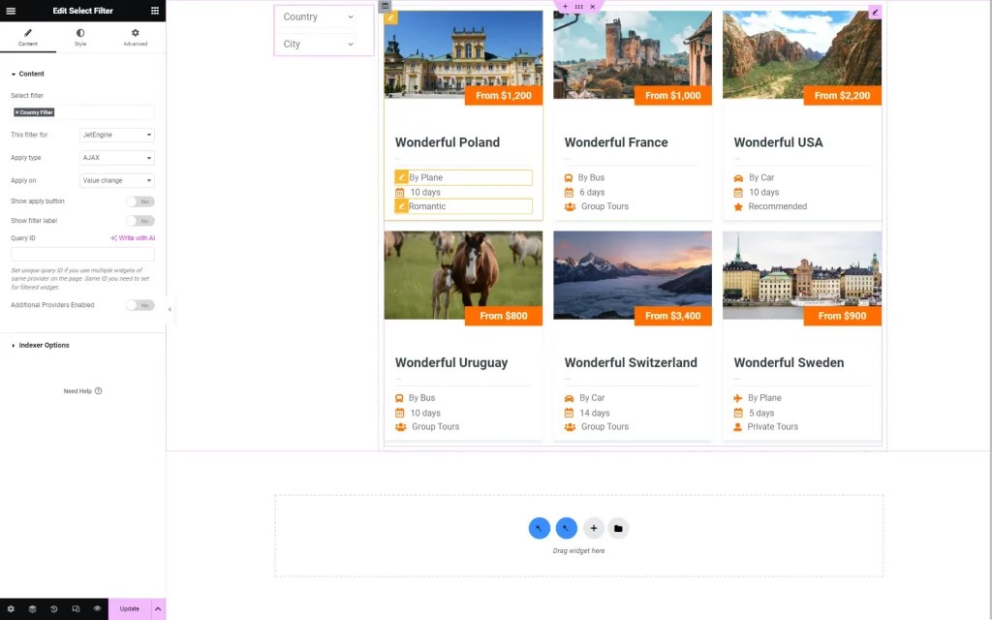This screenshot has width=992, height=620.
Task: Click edit pencil beside Romantic
Action: pyautogui.click(x=401, y=206)
